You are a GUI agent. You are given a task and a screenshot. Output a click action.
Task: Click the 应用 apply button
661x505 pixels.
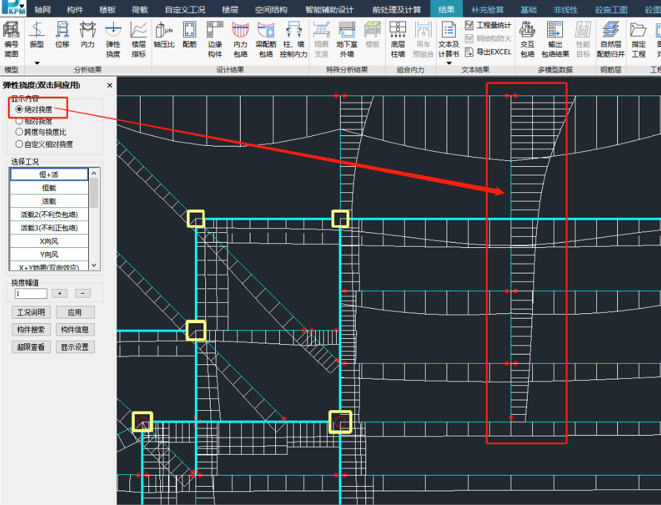(75, 313)
